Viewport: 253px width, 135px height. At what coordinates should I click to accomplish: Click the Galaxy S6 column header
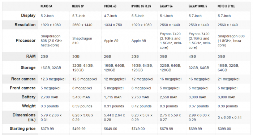tap(166, 6)
